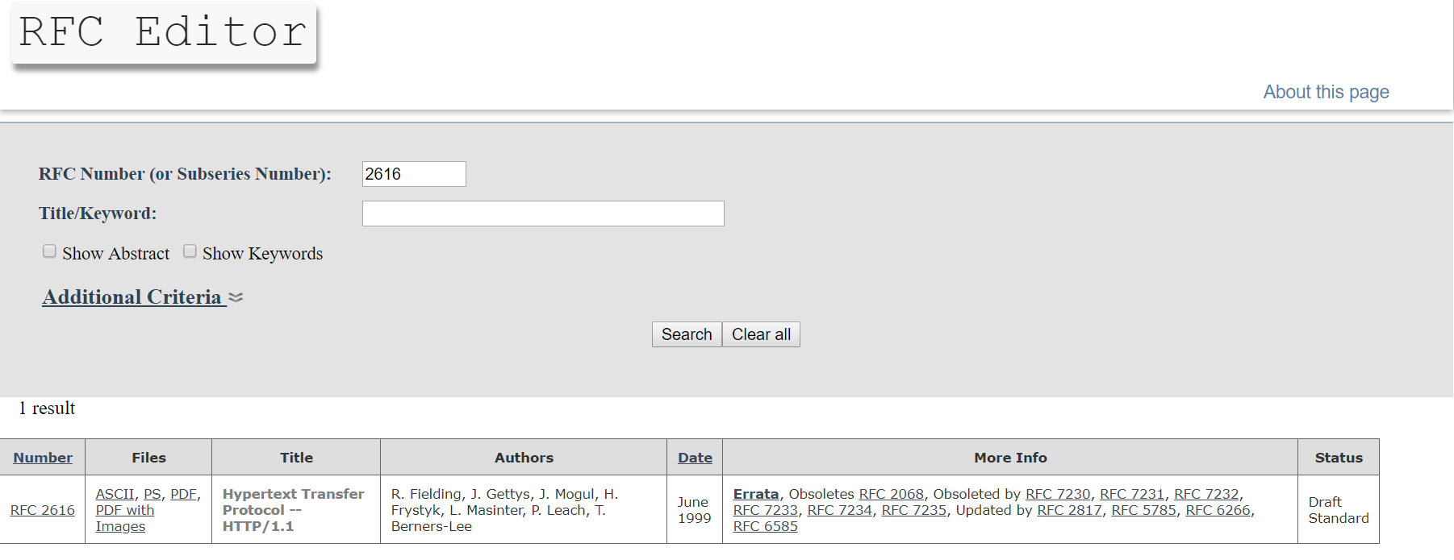Open the About this page link
The image size is (1454, 560).
pyautogui.click(x=1326, y=92)
